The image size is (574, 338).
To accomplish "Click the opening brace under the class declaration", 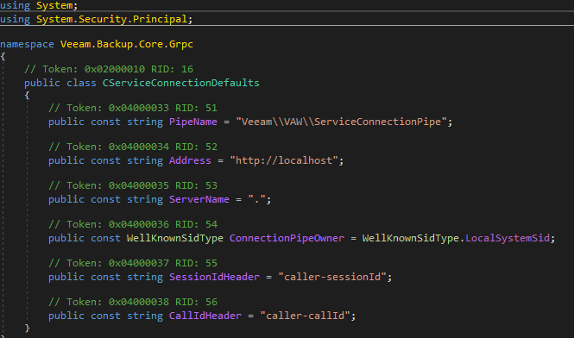I will click(27, 95).
